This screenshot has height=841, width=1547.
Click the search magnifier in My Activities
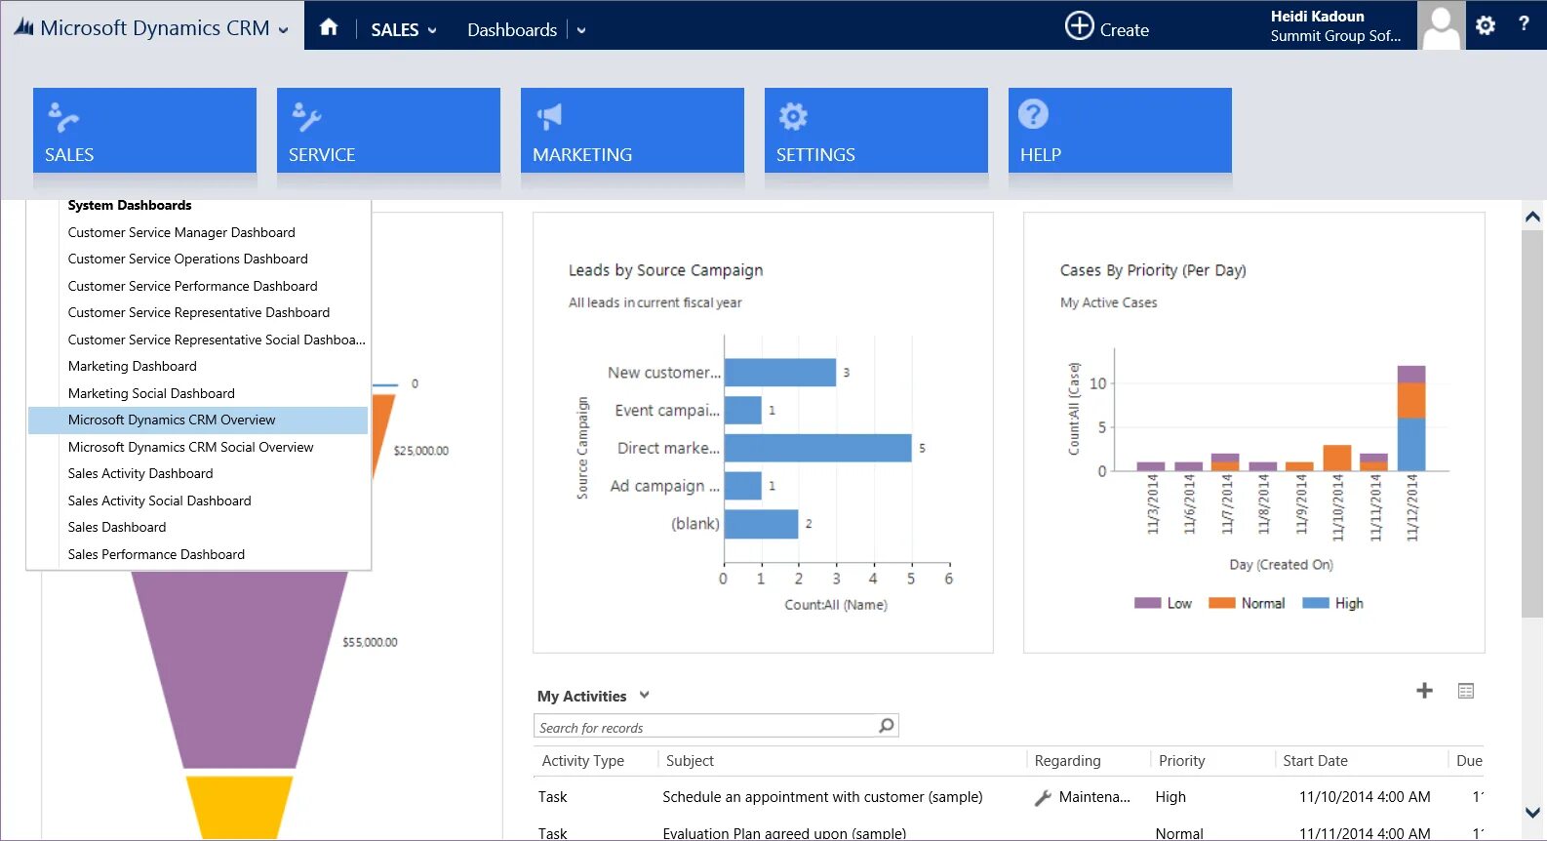[x=886, y=726]
